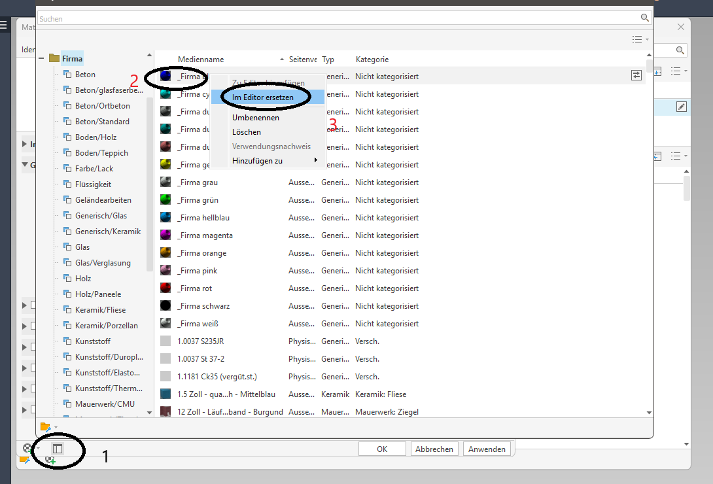Click the replace-in-editor swap icon on the first _Firma row
The height and width of the screenshot is (484, 713).
pos(636,75)
